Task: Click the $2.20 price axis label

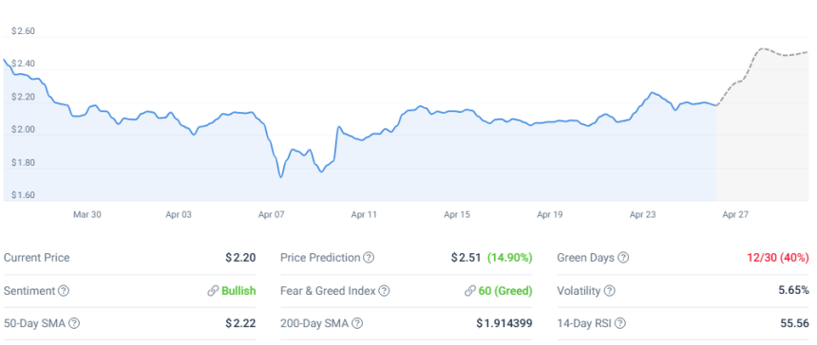Action: tap(23, 98)
